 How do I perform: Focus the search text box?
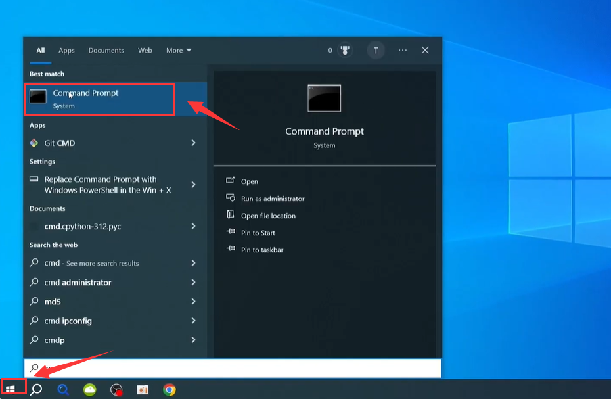point(233,368)
